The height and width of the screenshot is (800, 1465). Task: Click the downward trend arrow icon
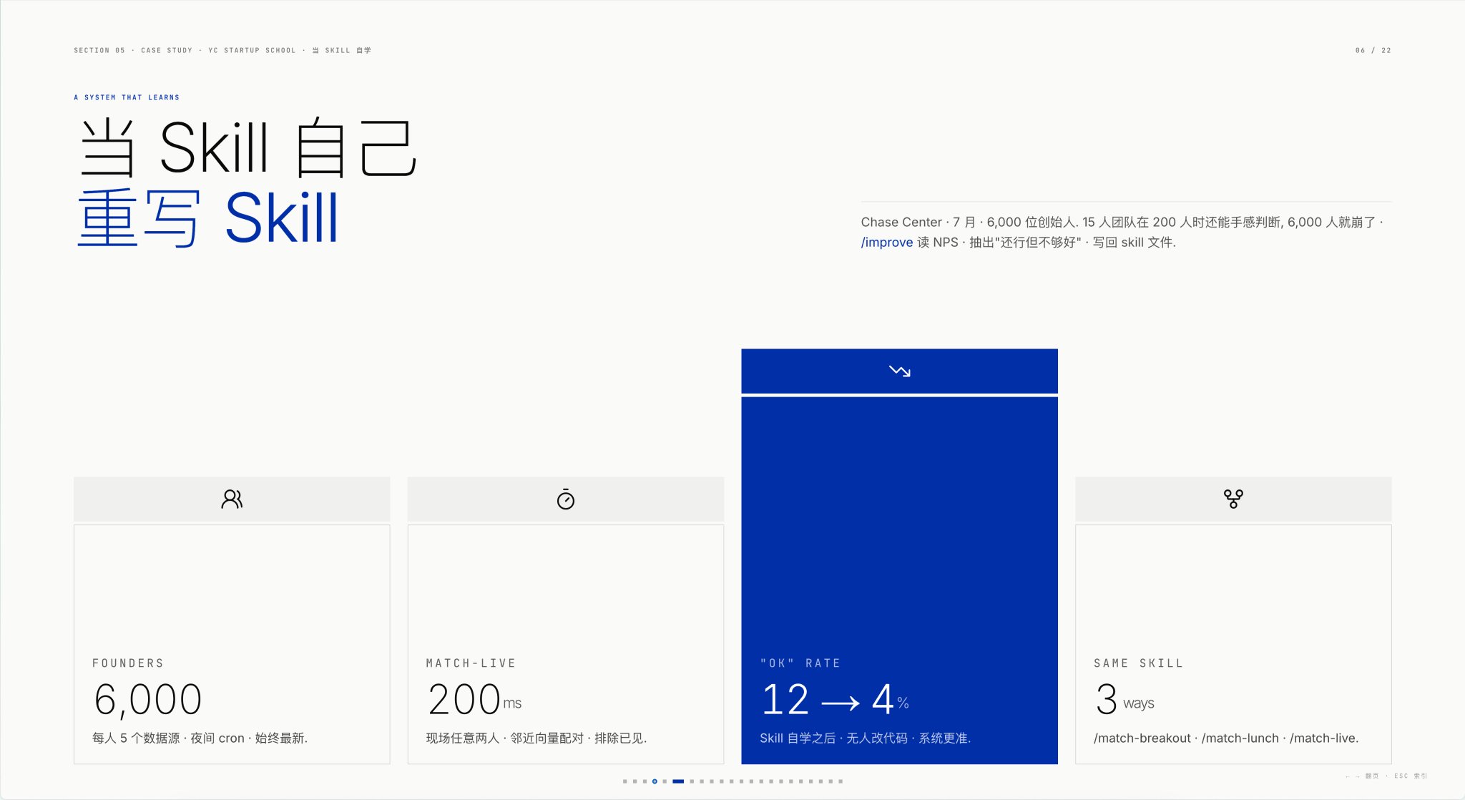click(x=900, y=371)
